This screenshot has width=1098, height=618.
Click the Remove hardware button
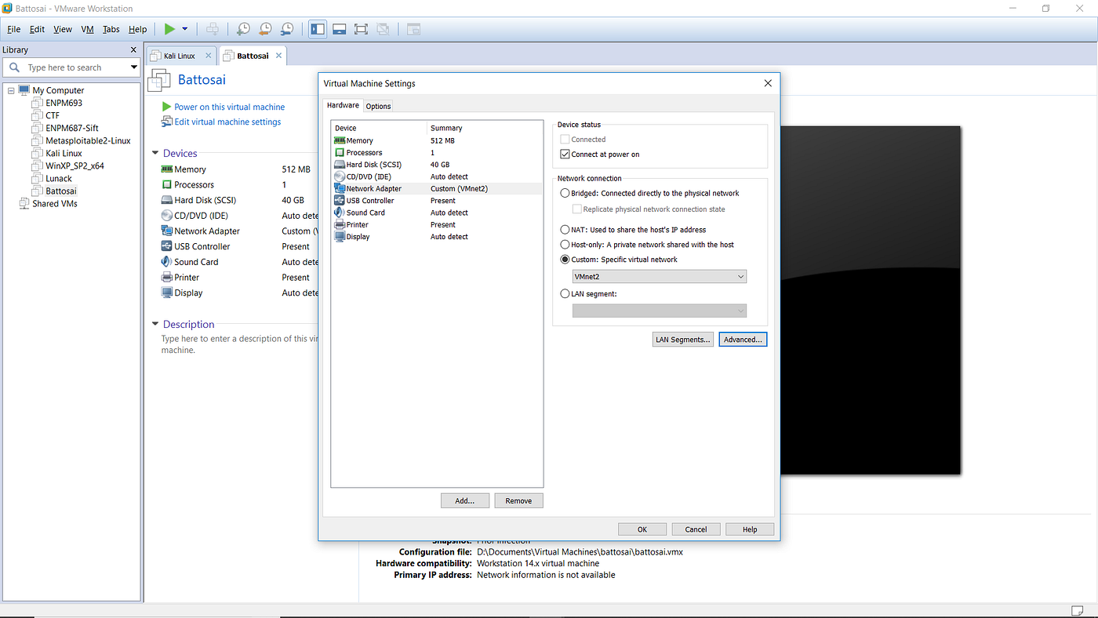(x=518, y=500)
